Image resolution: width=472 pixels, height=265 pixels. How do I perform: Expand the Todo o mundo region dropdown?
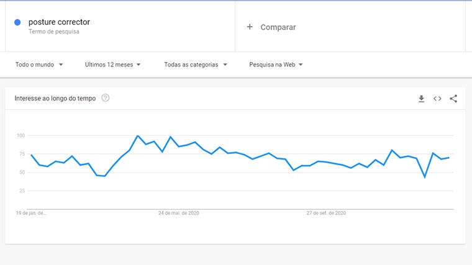click(39, 65)
